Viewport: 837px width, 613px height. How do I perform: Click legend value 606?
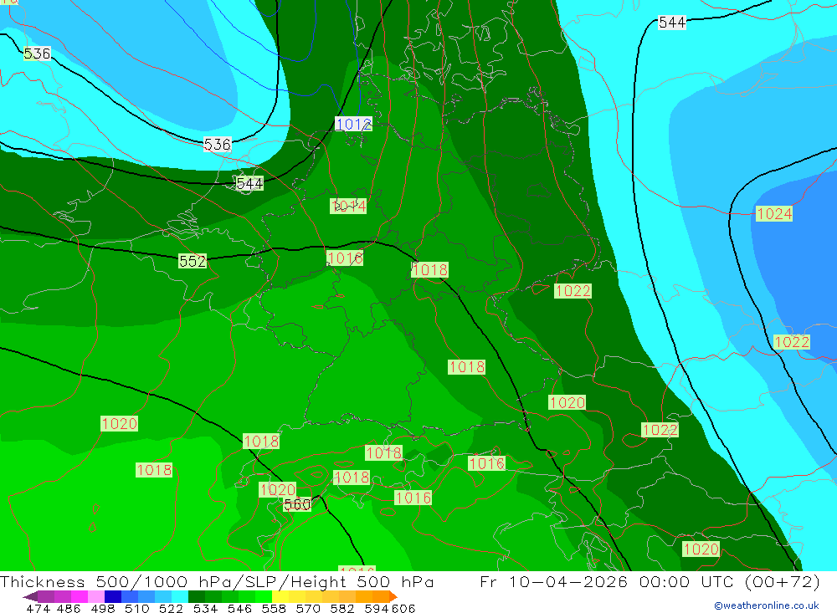403,608
